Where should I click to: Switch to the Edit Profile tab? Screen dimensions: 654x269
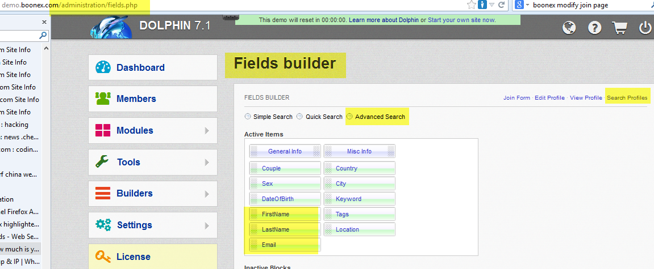(549, 98)
